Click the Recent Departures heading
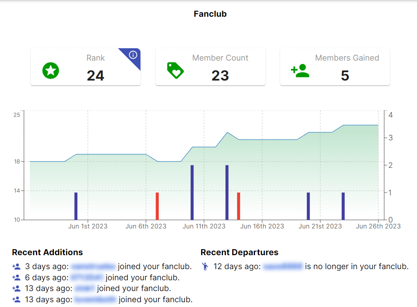 point(239,252)
